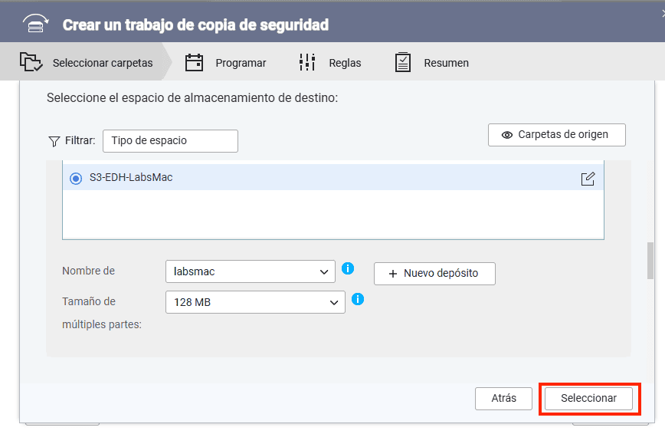Show info for the labsmac bucket name
Screen dimensions: 665x434
347,268
